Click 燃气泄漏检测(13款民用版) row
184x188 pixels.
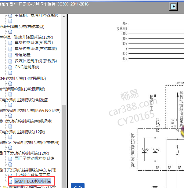[x=22, y=89]
